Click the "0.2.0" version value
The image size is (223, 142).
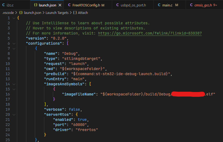tap(59, 39)
